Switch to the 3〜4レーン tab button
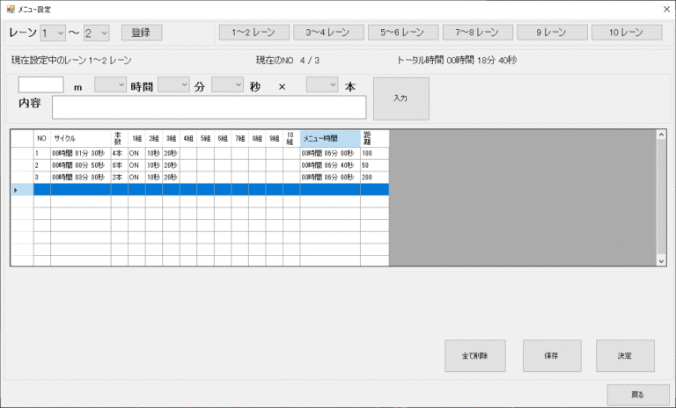This screenshot has height=408, width=676. 328,33
